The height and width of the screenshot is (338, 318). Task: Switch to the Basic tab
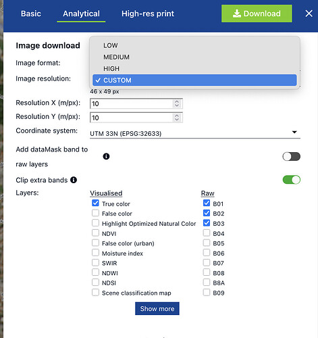[31, 14]
